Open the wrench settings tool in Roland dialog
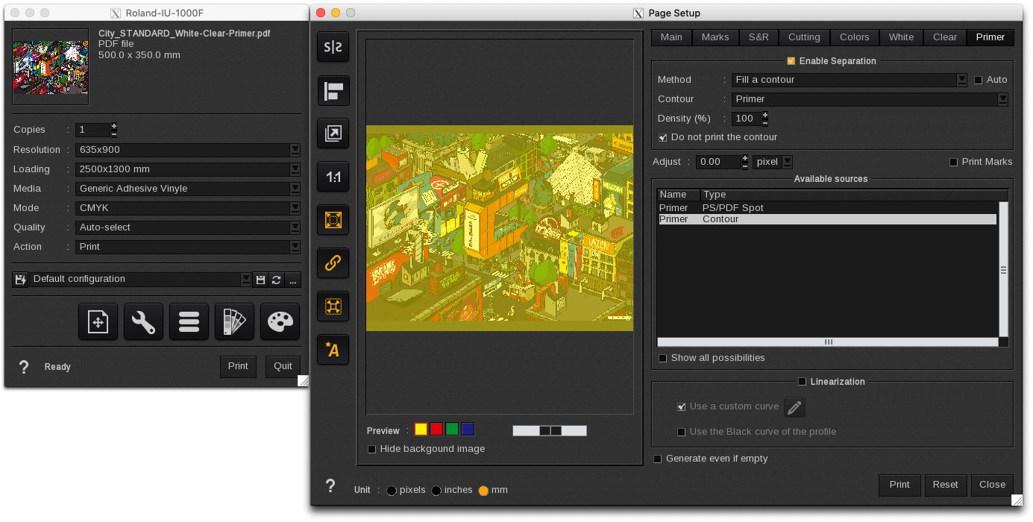 (x=143, y=321)
